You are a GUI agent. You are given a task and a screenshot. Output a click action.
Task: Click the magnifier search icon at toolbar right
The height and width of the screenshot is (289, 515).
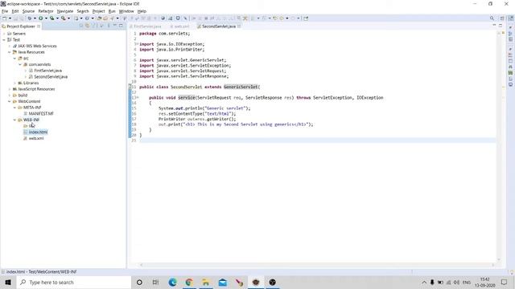pos(492,18)
